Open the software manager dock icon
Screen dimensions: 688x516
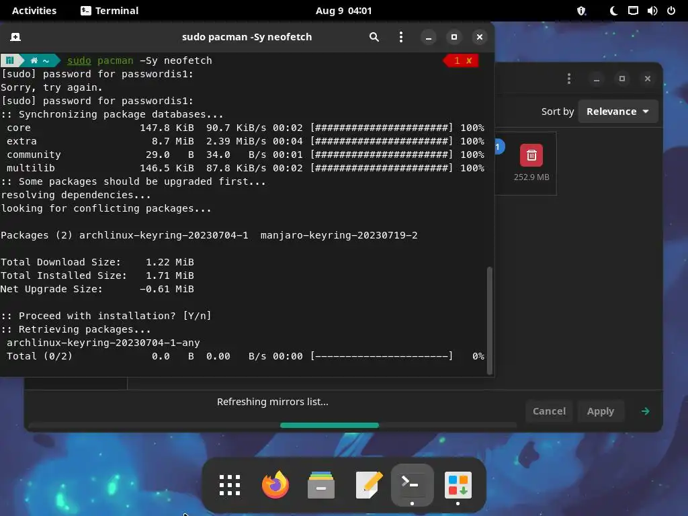click(x=458, y=485)
